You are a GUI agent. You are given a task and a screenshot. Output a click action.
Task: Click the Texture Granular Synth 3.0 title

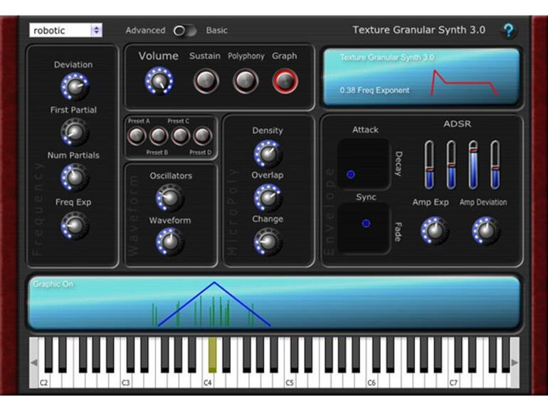coord(419,30)
